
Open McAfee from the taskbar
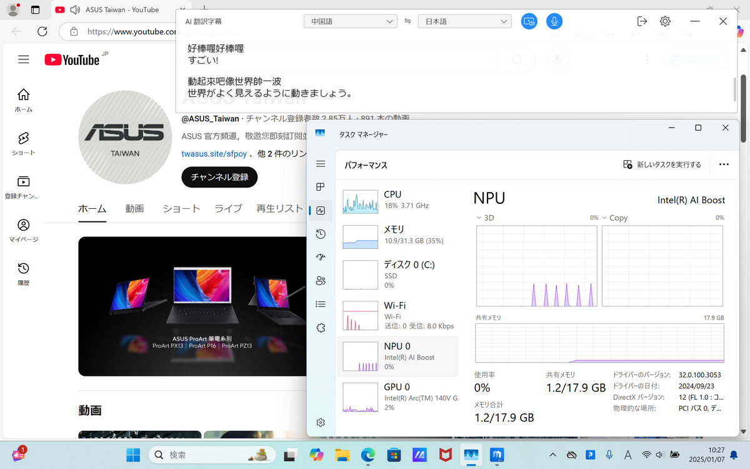pyautogui.click(x=445, y=455)
